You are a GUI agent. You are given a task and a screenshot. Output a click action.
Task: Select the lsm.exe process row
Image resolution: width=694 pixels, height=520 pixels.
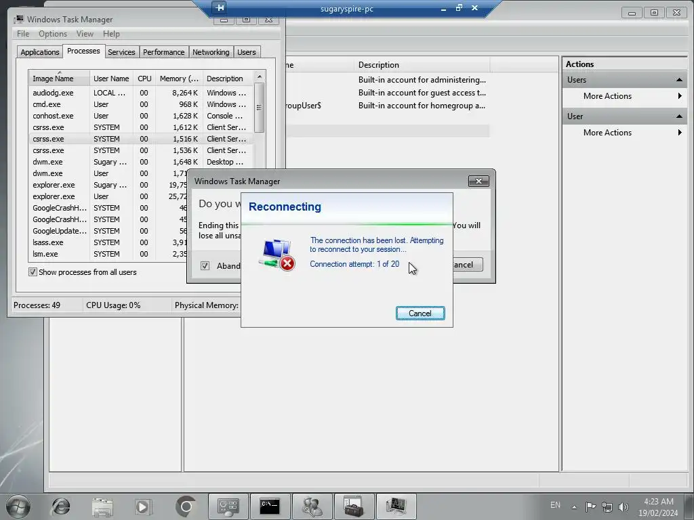click(108, 254)
